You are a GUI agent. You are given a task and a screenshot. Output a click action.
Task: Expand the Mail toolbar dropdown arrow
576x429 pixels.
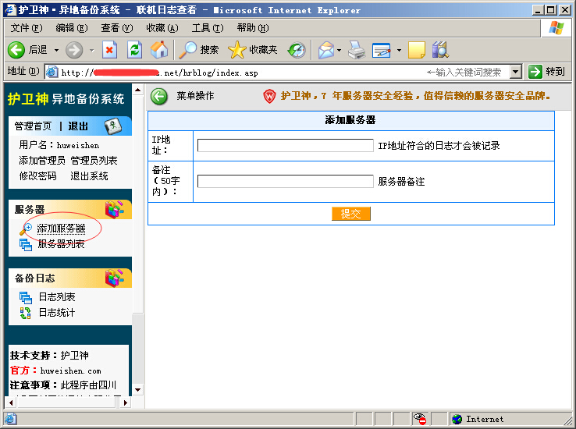click(x=340, y=50)
